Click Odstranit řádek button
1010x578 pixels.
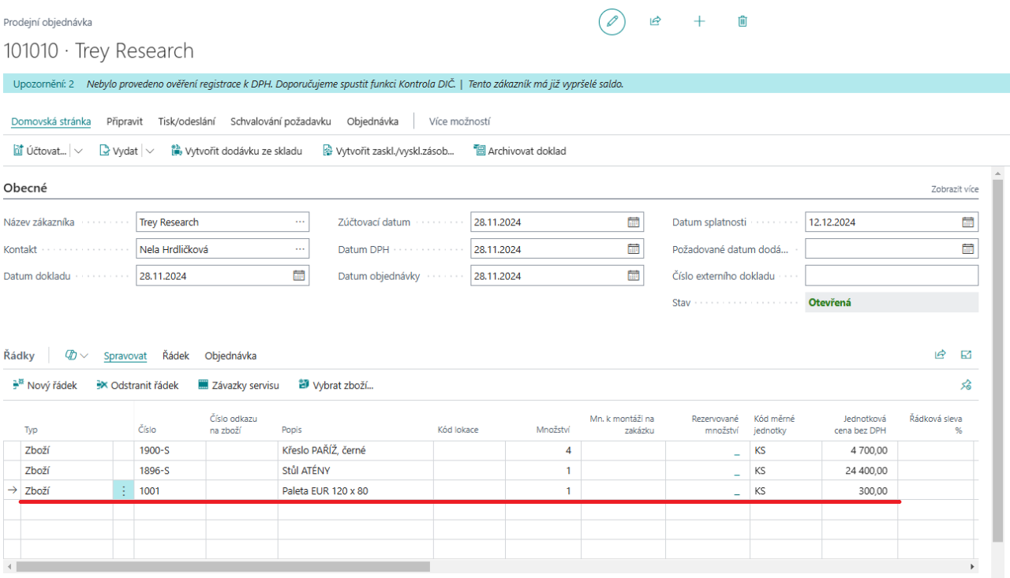pos(137,386)
